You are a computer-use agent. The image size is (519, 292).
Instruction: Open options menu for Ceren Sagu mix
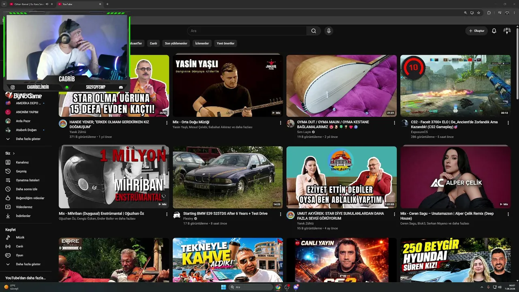click(508, 214)
